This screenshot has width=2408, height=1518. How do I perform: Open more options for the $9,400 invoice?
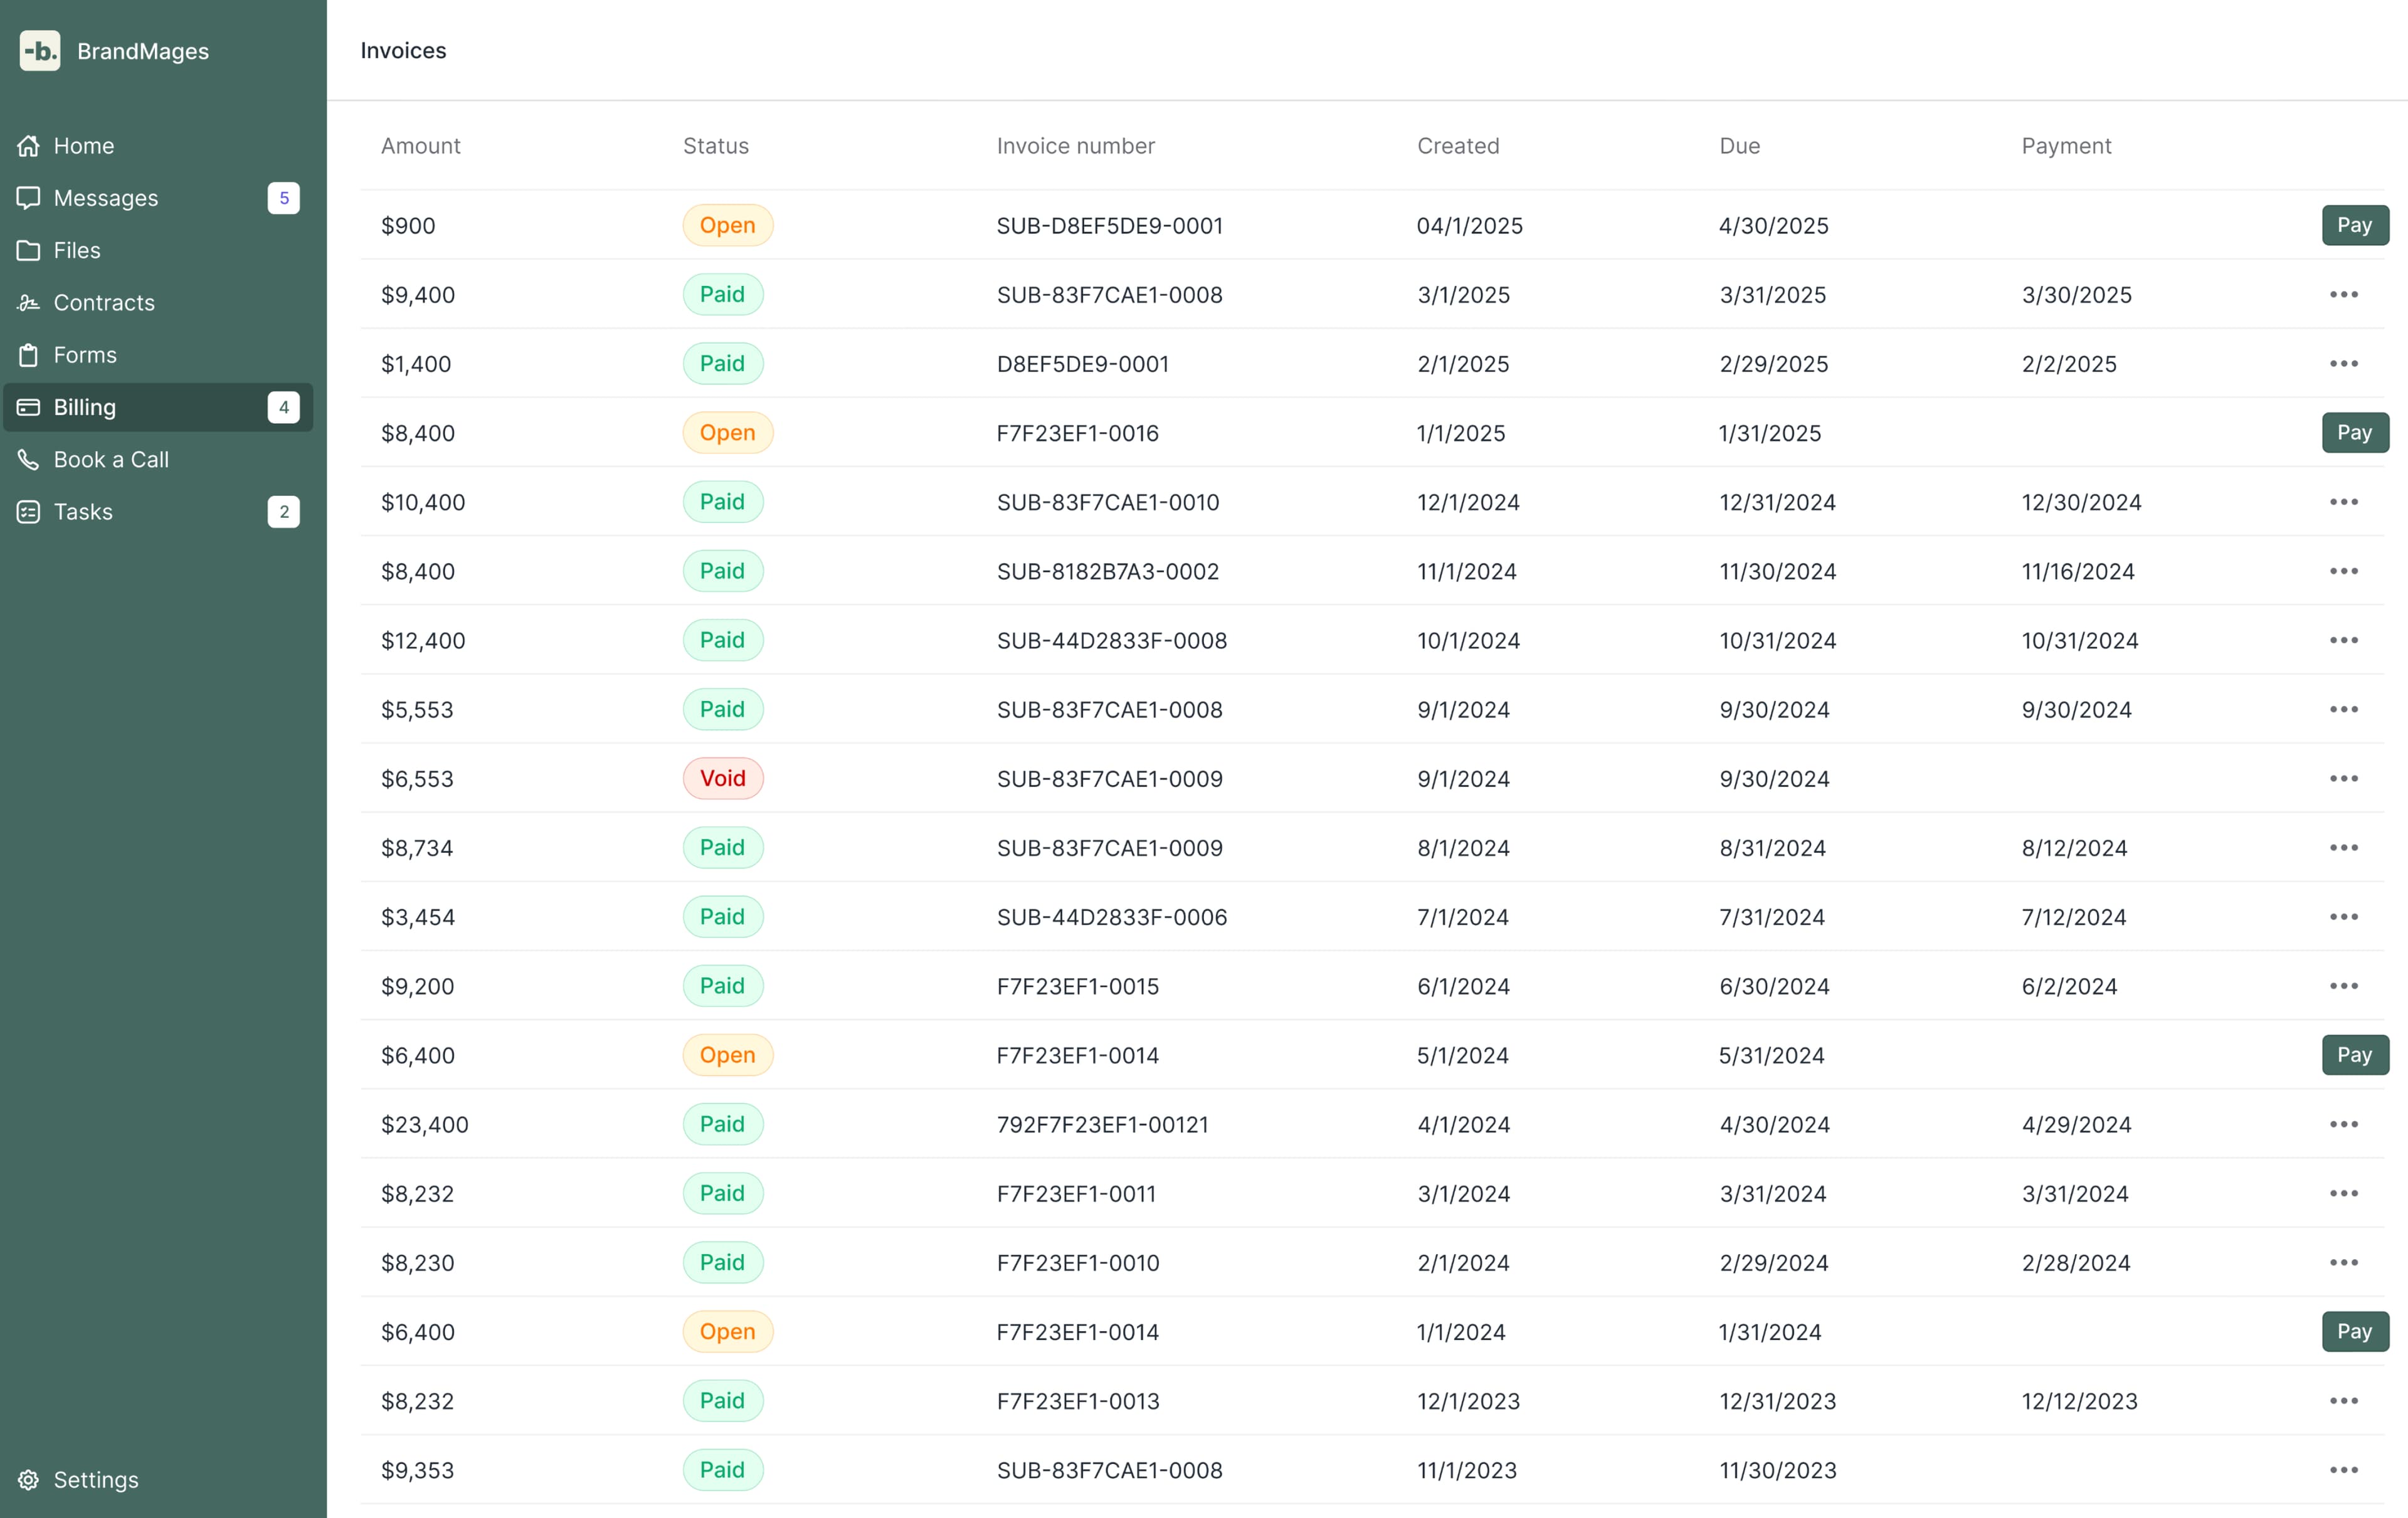pos(2343,295)
